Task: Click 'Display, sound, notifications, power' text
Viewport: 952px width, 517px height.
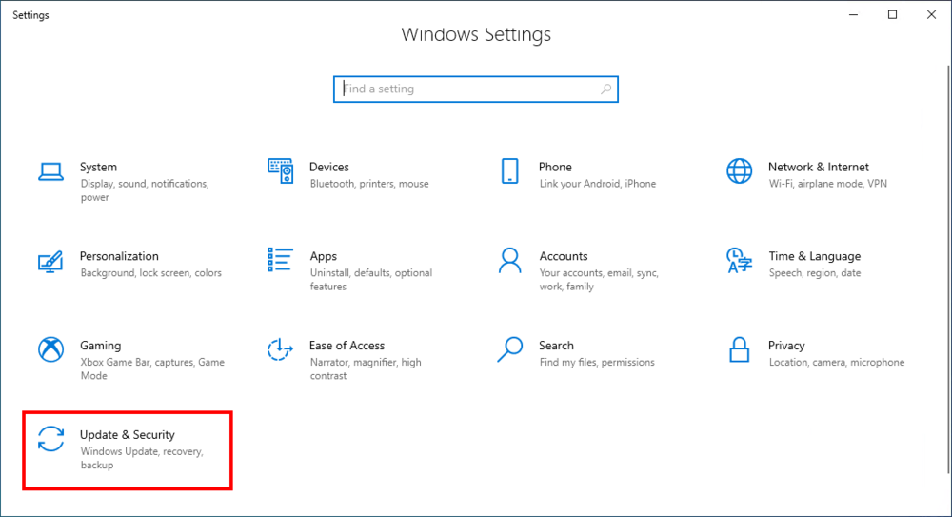Action: [145, 190]
